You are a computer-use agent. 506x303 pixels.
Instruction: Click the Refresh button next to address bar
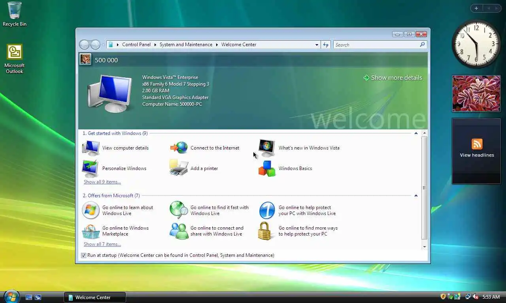(x=326, y=45)
